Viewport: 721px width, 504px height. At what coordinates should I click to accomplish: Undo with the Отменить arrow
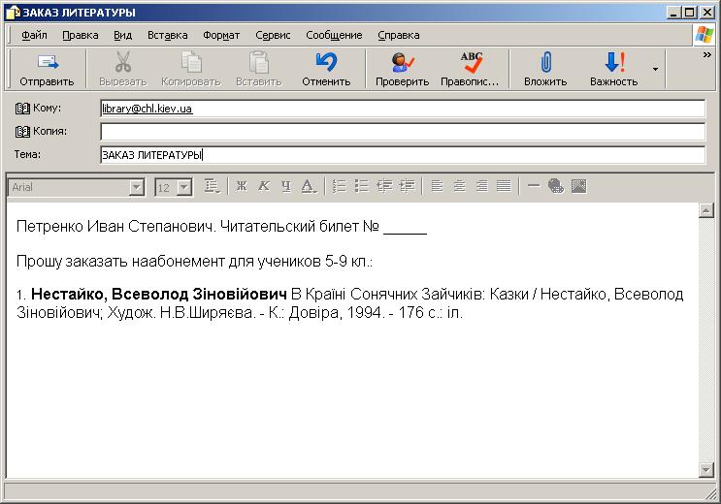coord(326,62)
